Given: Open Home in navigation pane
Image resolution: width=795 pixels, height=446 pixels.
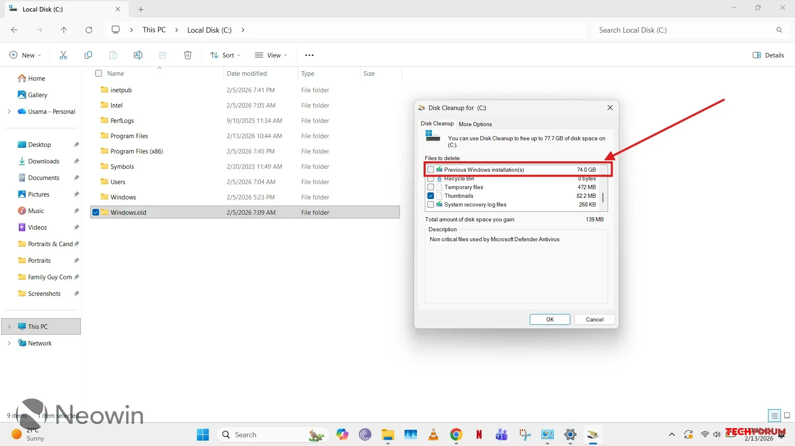Looking at the screenshot, I should click(x=36, y=78).
